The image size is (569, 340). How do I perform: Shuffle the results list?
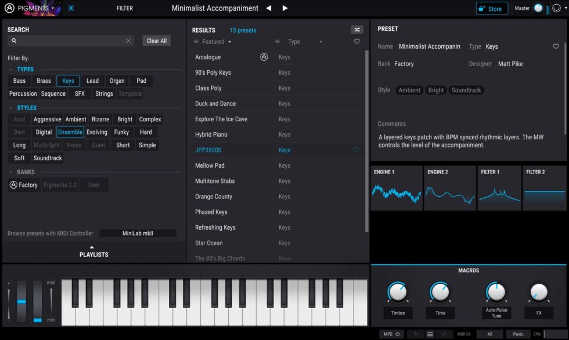click(357, 30)
